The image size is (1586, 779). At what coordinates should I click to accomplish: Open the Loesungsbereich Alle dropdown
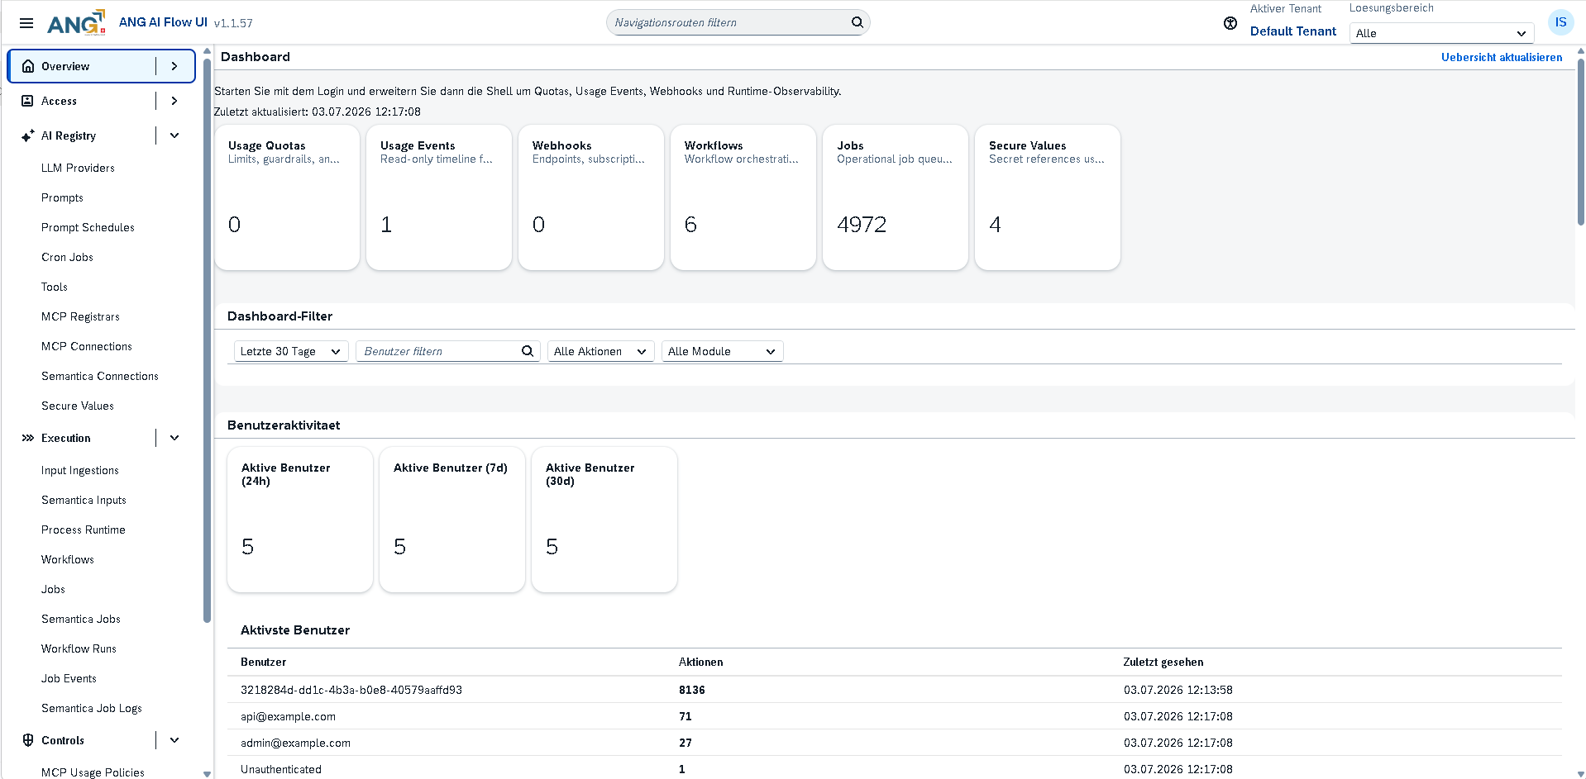point(1441,33)
